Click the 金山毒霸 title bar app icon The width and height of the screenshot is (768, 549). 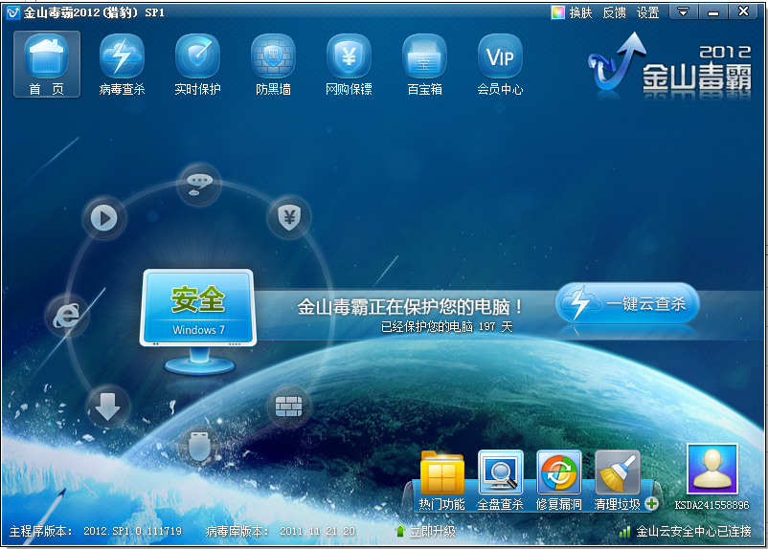pyautogui.click(x=12, y=12)
